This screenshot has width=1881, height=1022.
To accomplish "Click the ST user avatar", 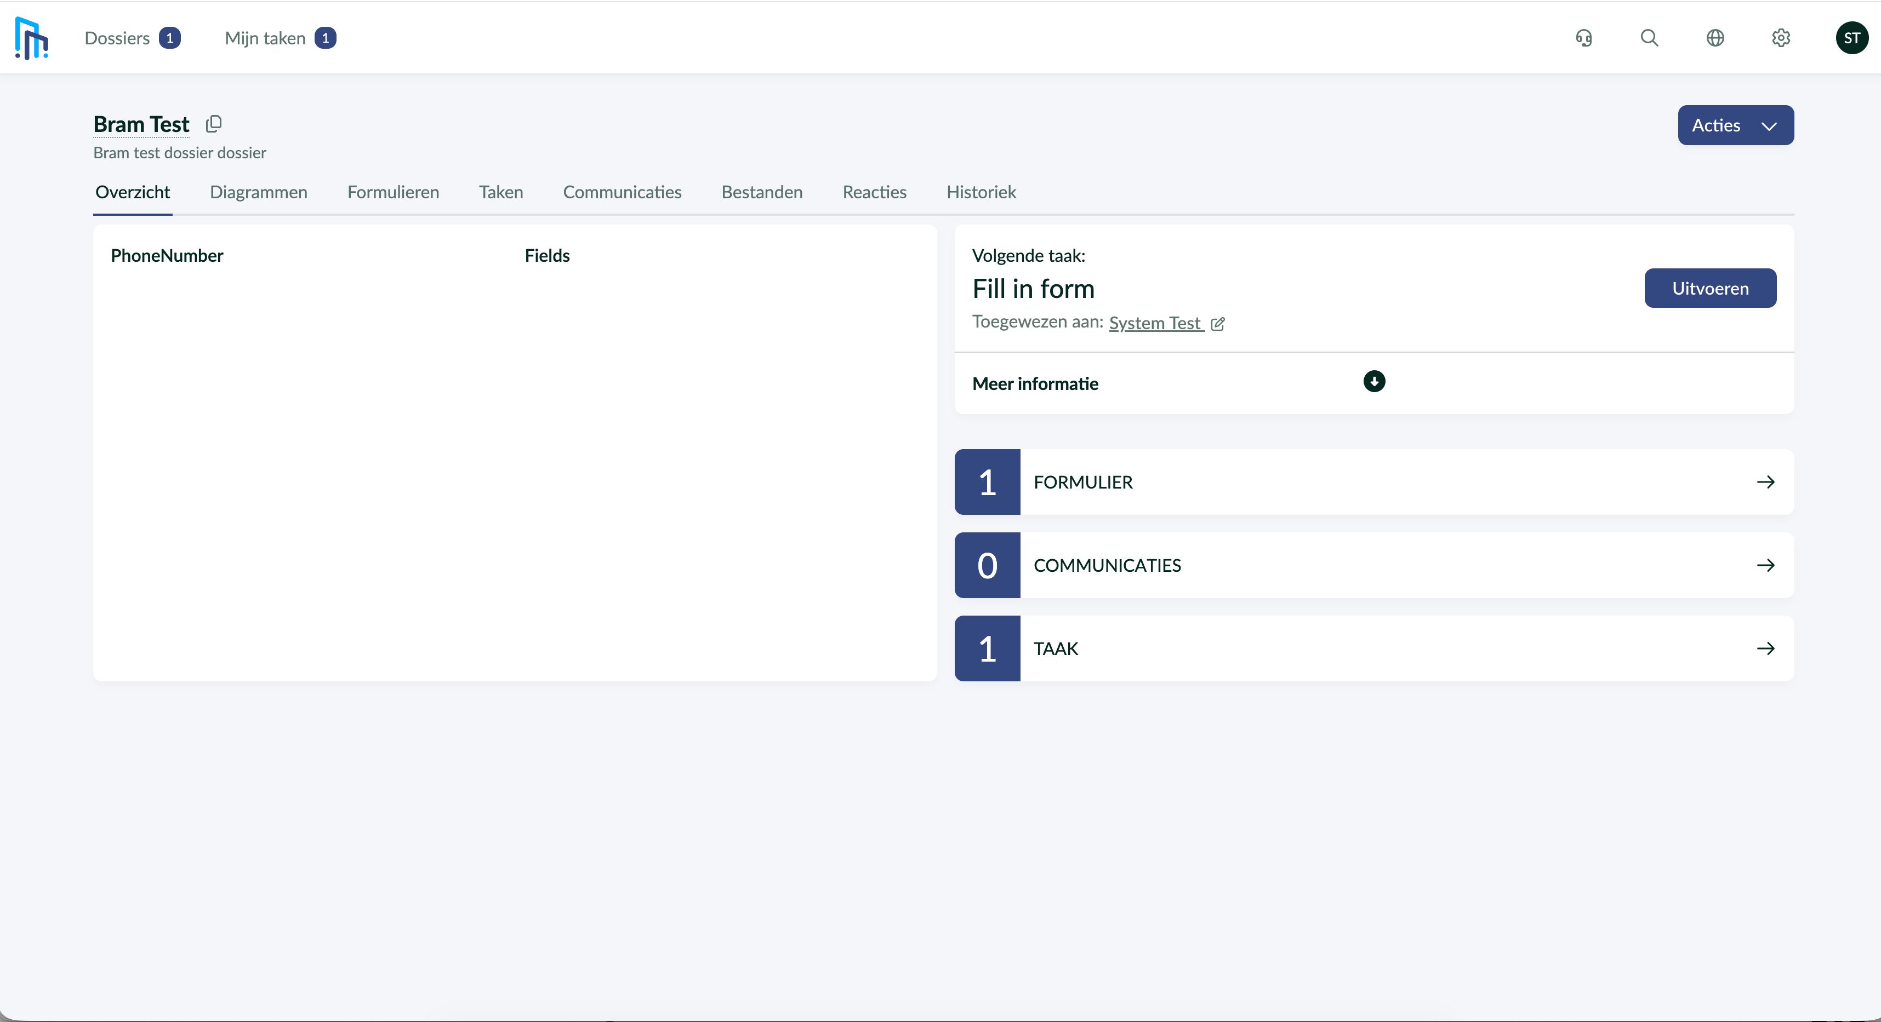I will [1851, 38].
